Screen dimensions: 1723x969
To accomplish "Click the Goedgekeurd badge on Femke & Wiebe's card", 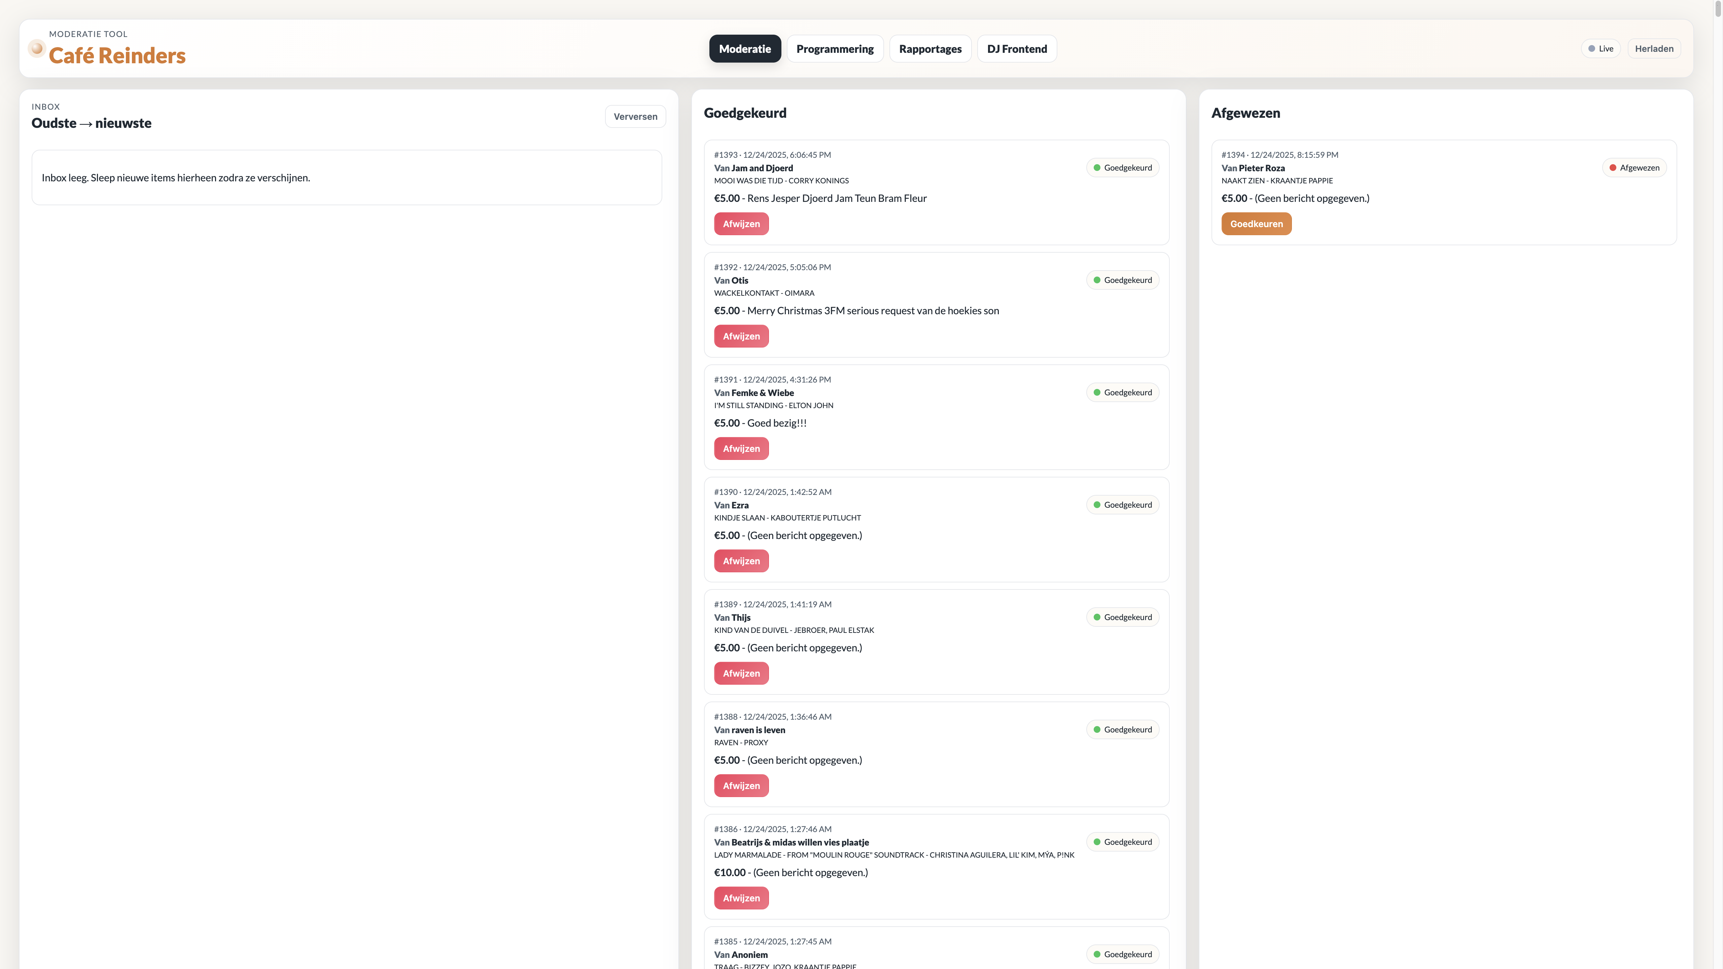I will coord(1122,393).
